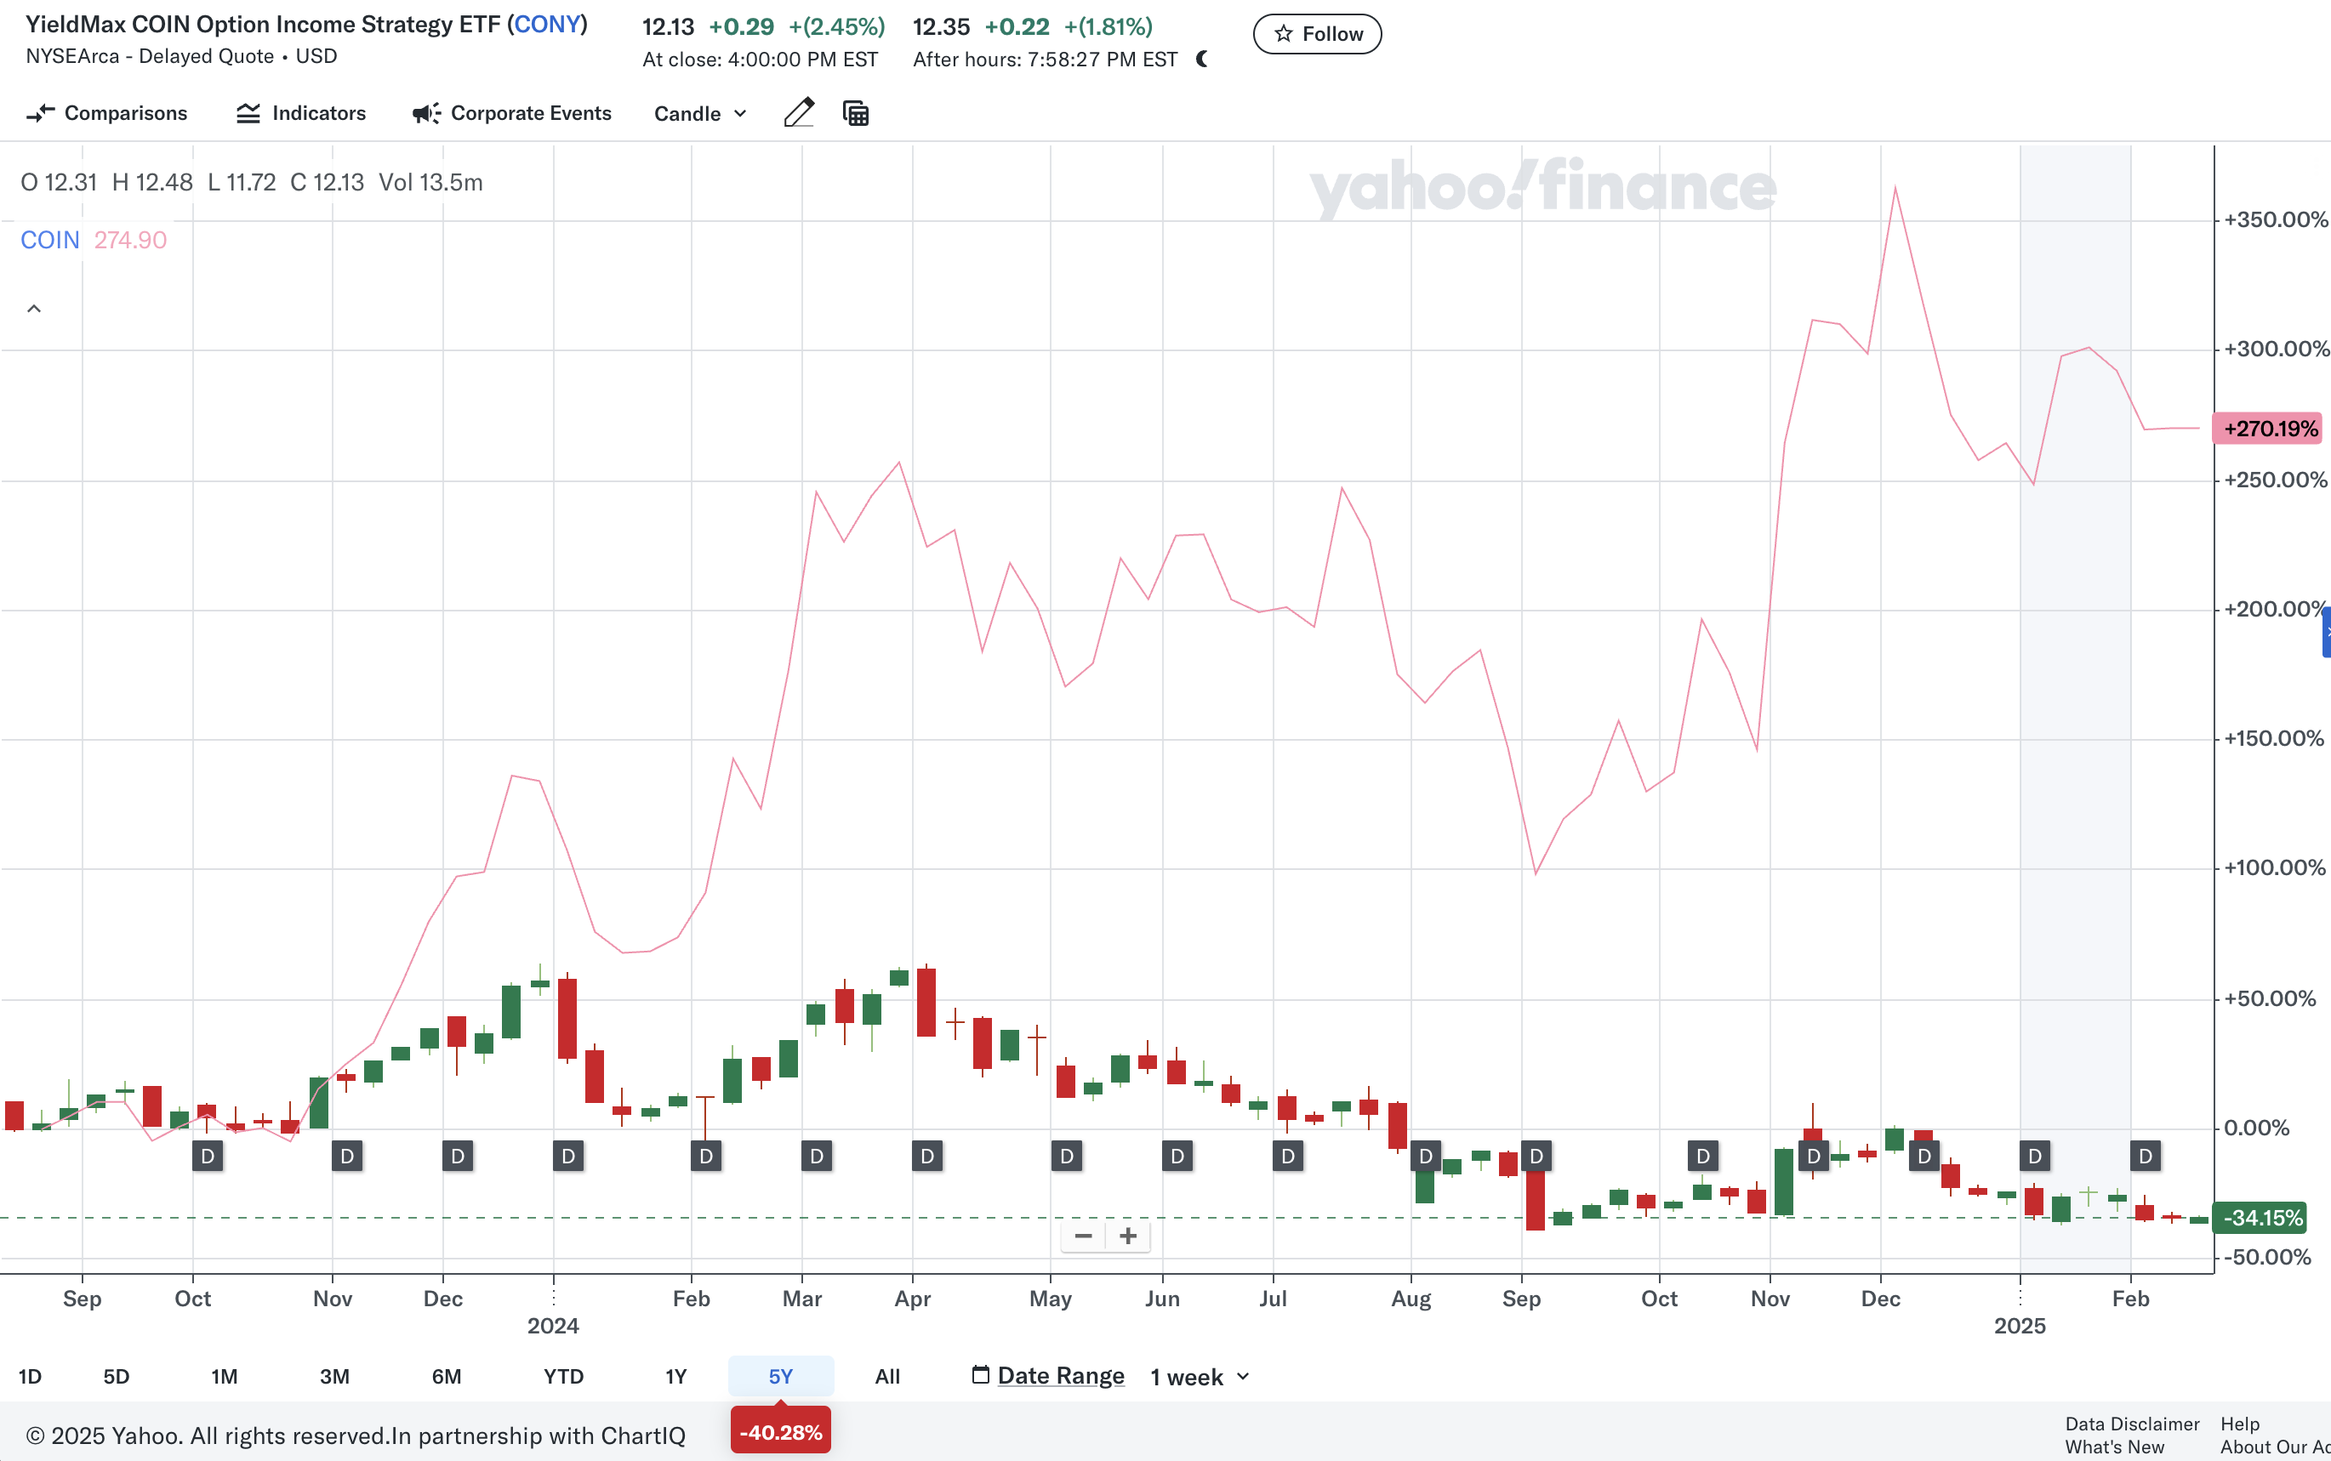Show Corporate Events on chart
This screenshot has height=1461, width=2331.
pos(512,113)
